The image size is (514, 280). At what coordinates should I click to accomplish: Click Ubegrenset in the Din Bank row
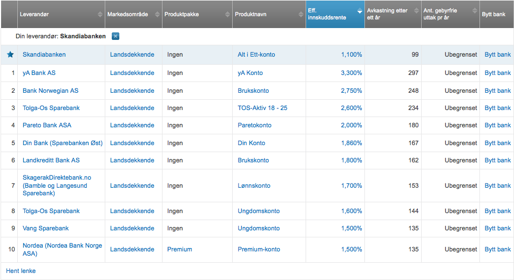[461, 143]
